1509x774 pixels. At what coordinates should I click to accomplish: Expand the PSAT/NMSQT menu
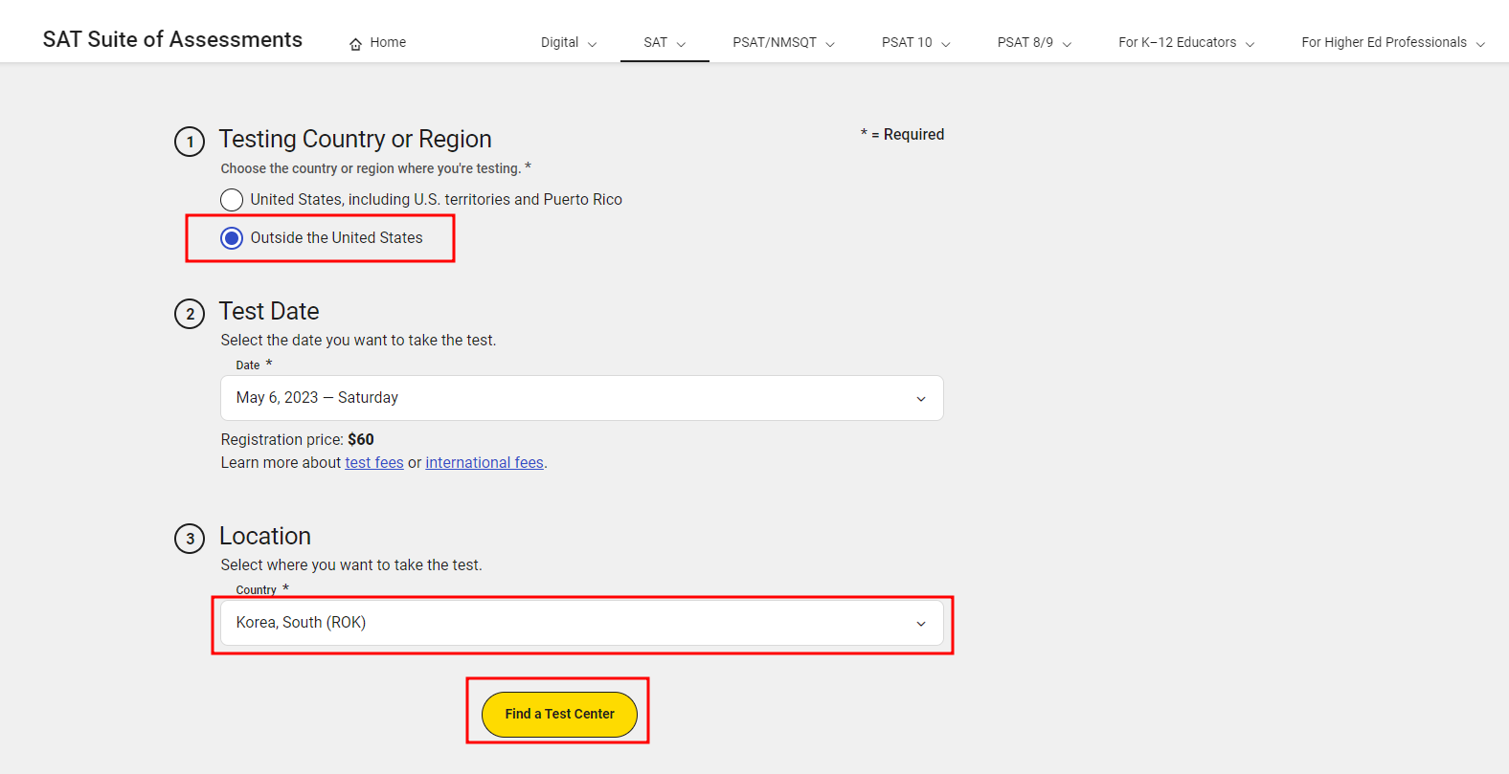[x=784, y=43]
